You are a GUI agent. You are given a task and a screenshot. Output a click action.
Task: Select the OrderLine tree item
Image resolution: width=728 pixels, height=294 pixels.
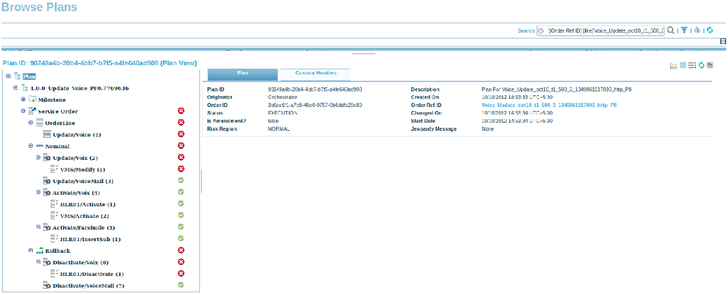pos(60,123)
